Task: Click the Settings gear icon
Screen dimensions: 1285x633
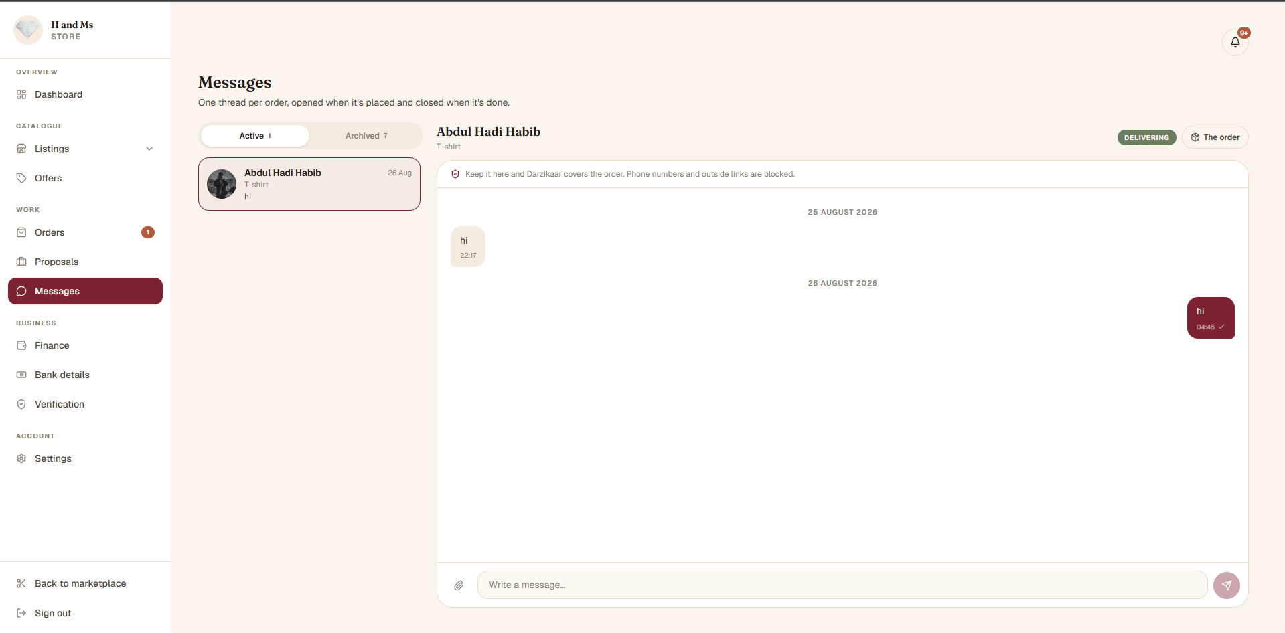Action: [x=21, y=458]
